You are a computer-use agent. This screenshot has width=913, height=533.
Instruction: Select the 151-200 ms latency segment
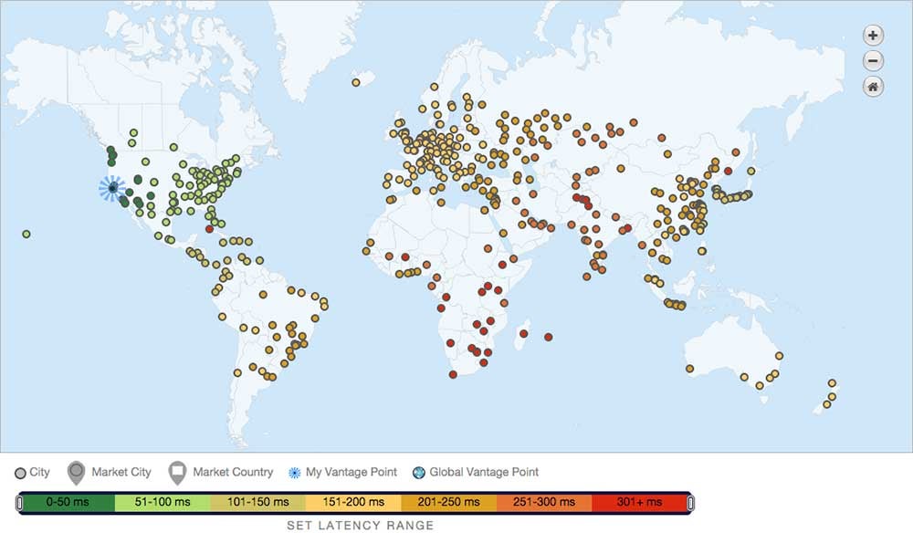pyautogui.click(x=353, y=502)
